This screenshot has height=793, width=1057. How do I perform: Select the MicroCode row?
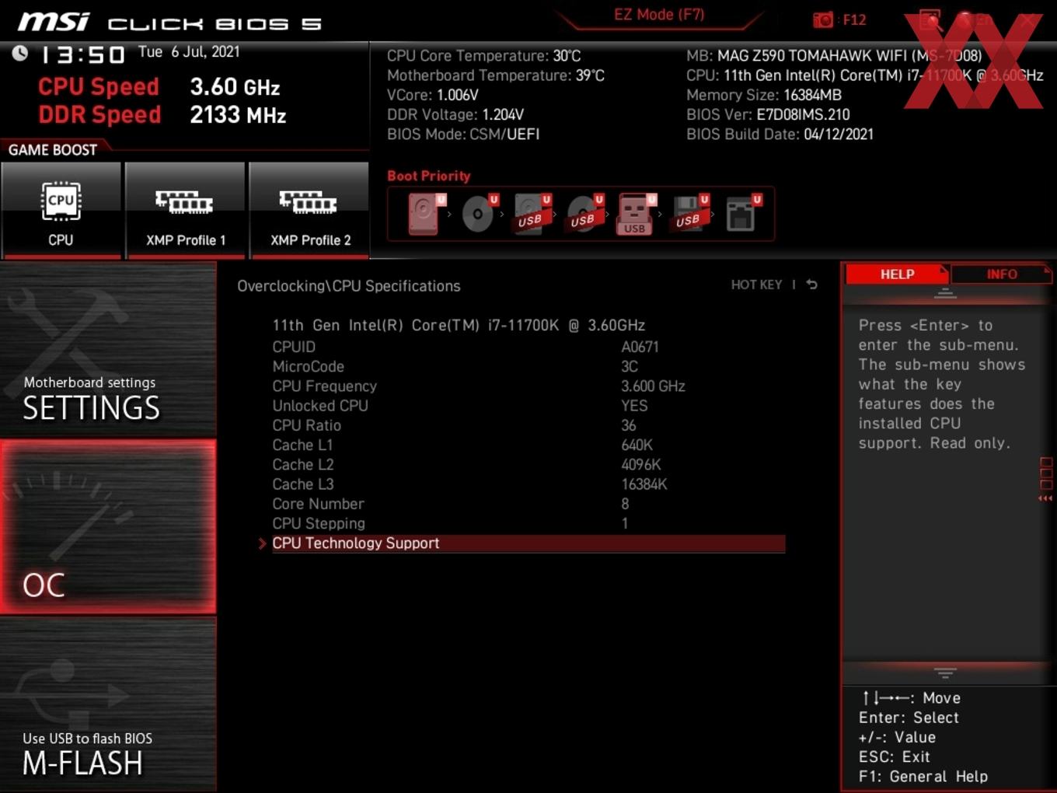pos(528,366)
